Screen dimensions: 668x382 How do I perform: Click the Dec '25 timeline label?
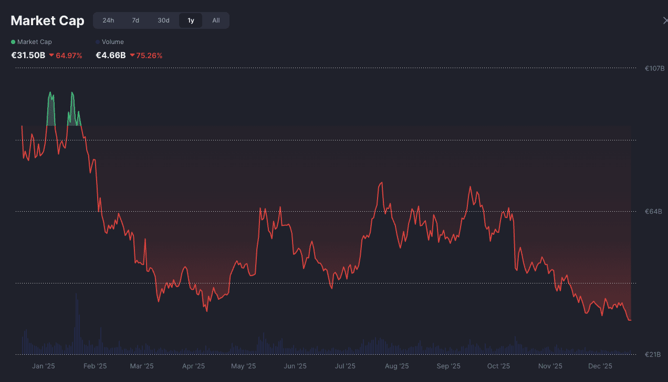tap(600, 366)
